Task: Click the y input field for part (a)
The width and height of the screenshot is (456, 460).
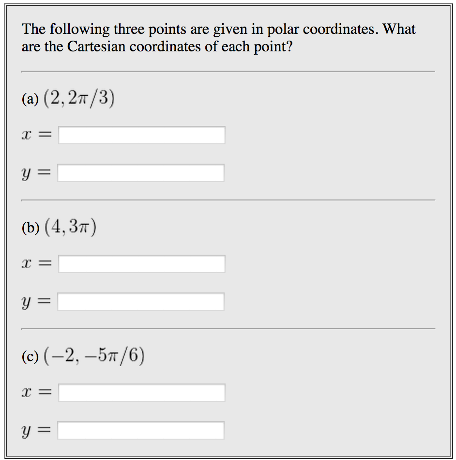Action: click(141, 172)
